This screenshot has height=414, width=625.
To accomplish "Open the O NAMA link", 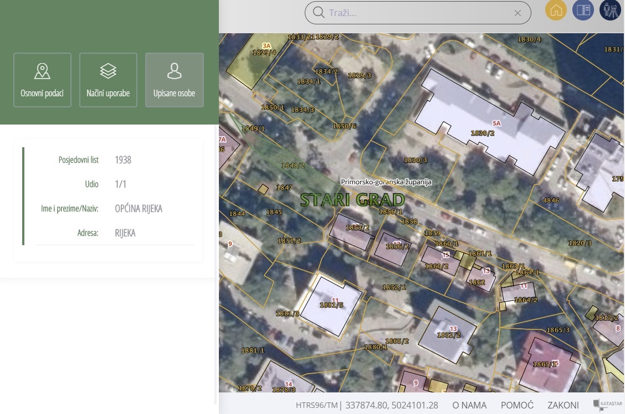I will 469,405.
